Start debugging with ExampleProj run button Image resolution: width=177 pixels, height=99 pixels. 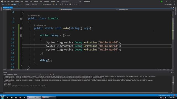point(47,4)
